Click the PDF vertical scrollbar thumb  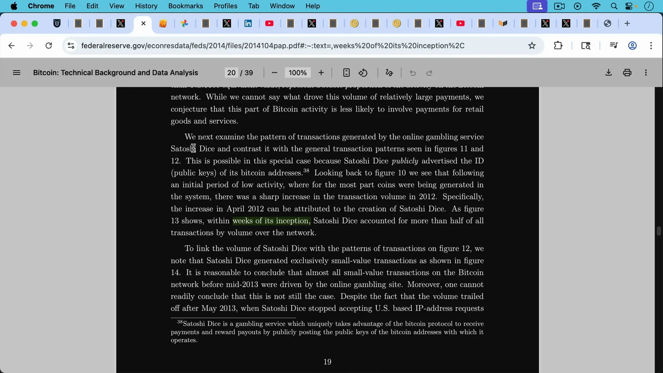tap(658, 231)
